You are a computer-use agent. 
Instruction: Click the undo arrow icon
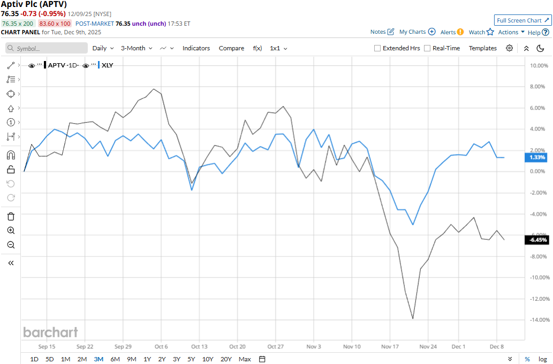[11, 184]
